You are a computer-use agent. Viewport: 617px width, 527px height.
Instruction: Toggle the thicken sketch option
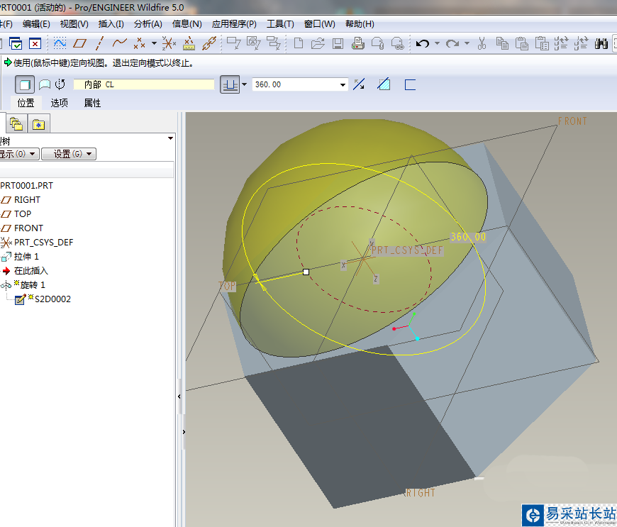coord(410,84)
